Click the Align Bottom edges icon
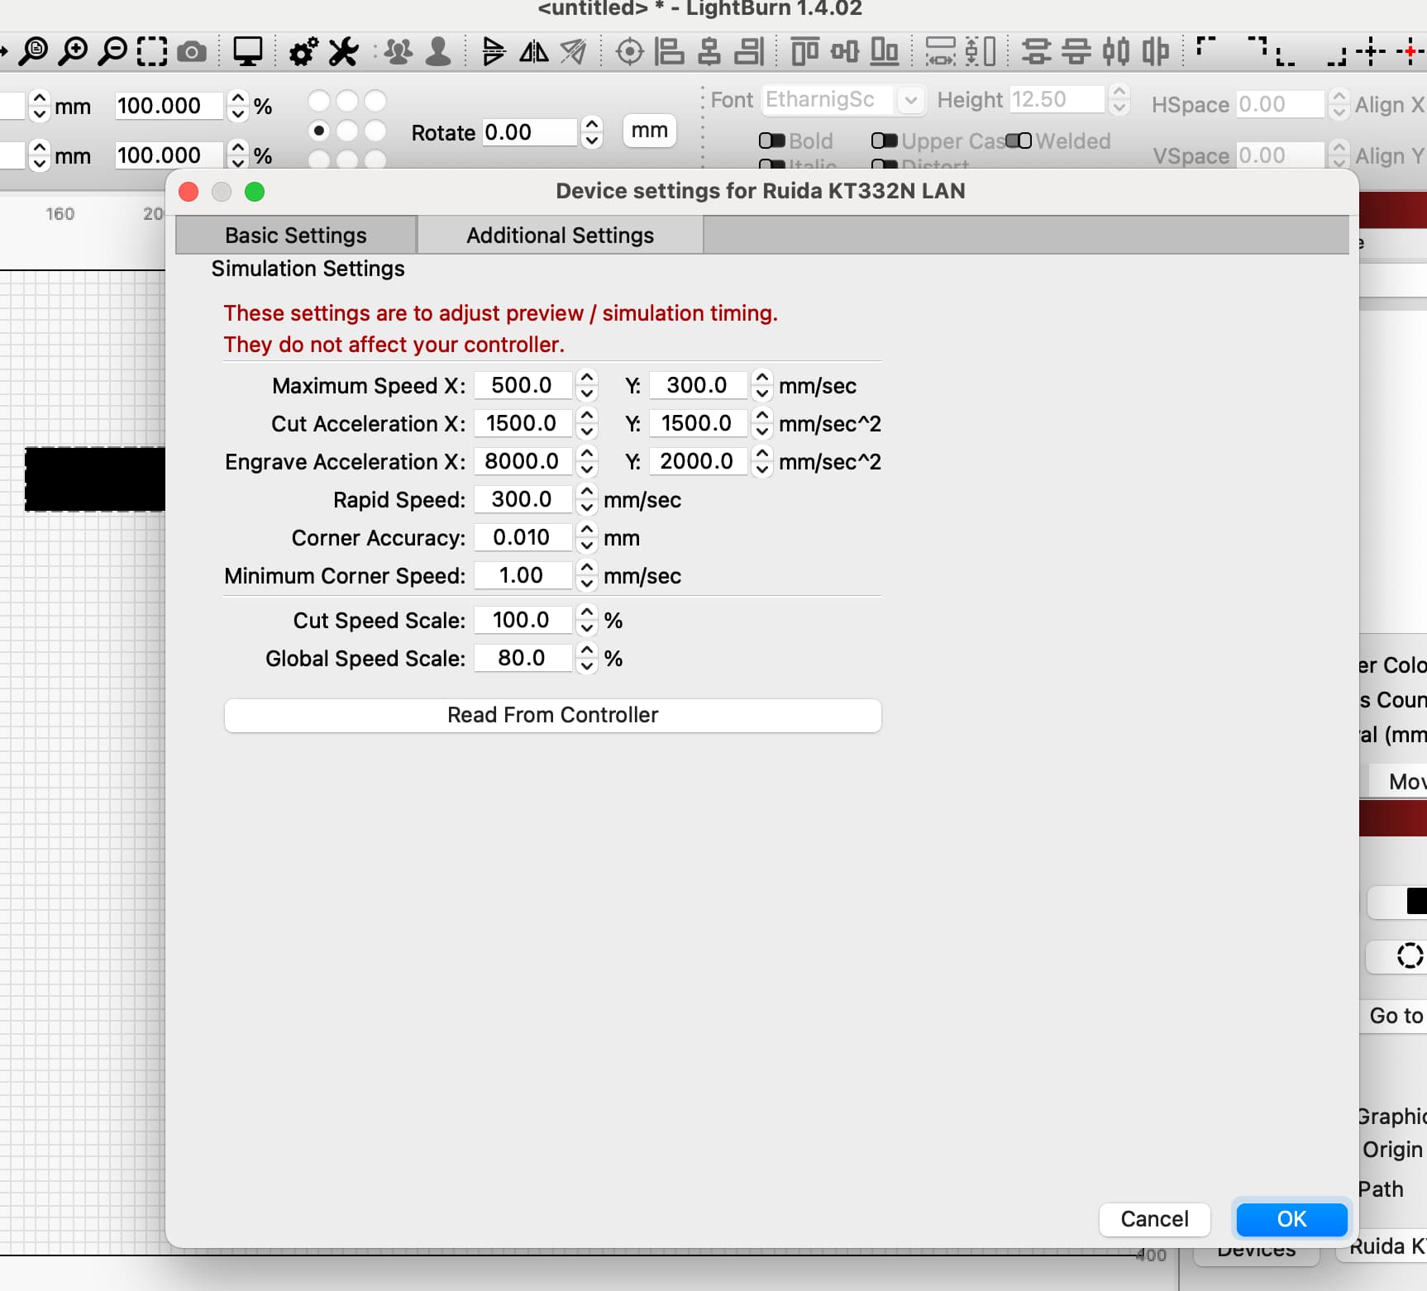The height and width of the screenshot is (1291, 1427). tap(885, 51)
